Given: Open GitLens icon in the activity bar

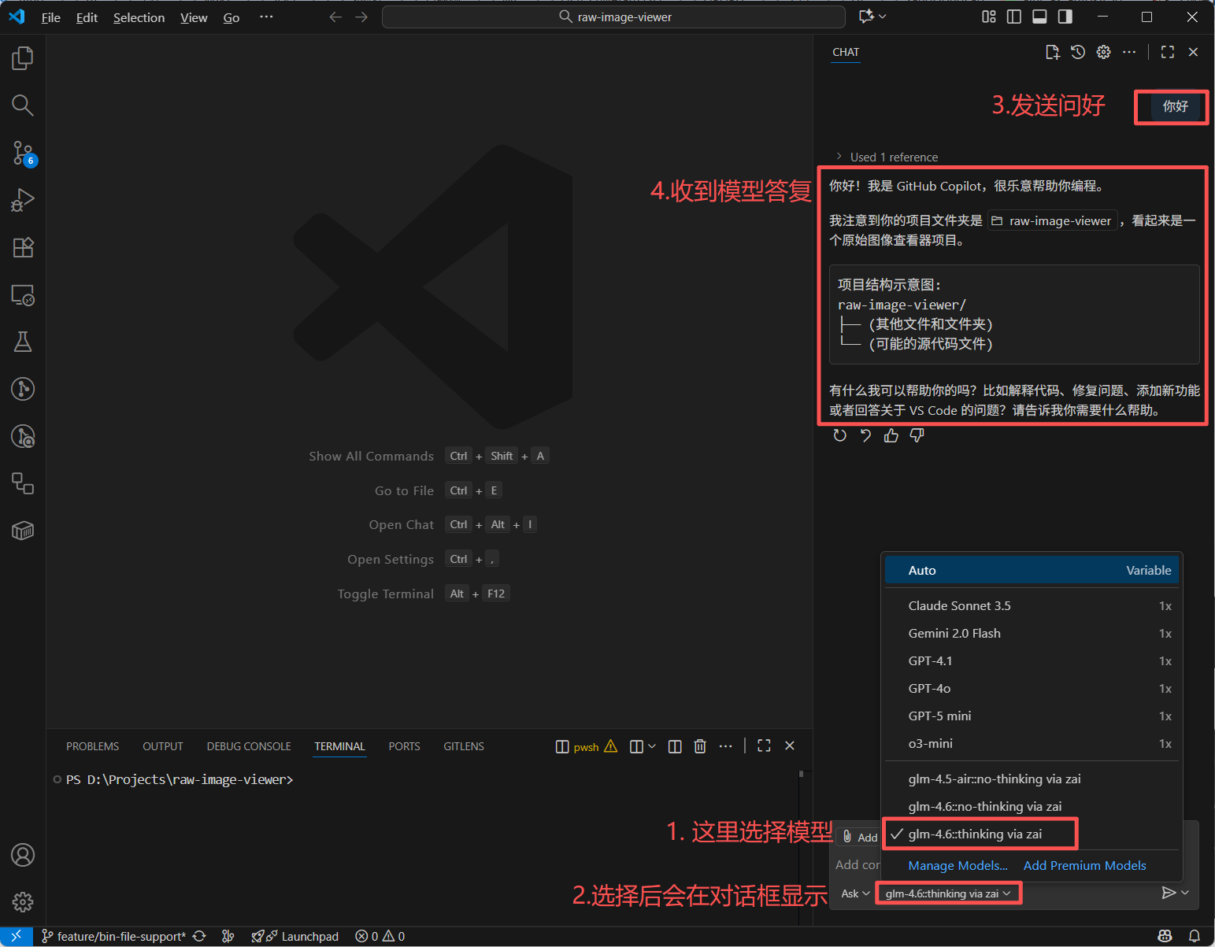Looking at the screenshot, I should [23, 389].
